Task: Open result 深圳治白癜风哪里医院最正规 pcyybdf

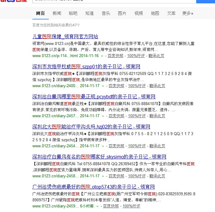Action: (x=94, y=97)
